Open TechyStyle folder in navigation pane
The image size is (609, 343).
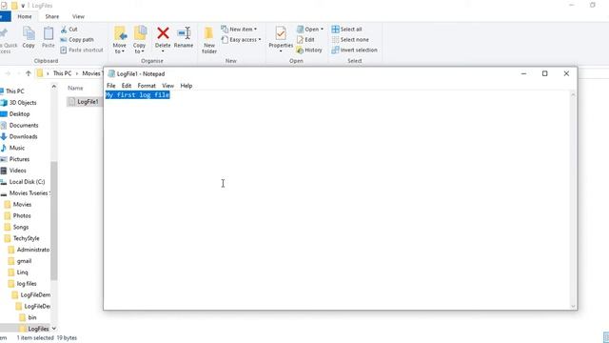pos(26,238)
